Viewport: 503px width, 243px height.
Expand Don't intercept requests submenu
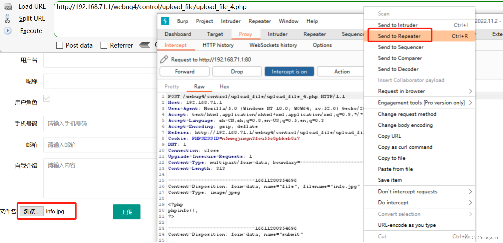470,191
